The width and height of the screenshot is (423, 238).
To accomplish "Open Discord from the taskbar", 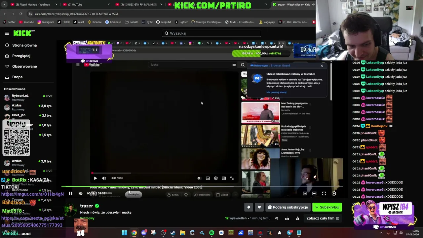I will pyautogui.click(x=144, y=233).
